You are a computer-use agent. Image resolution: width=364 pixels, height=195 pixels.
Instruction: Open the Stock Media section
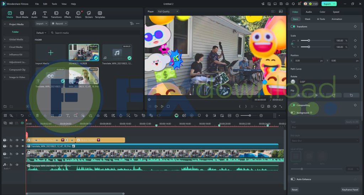coord(22,14)
